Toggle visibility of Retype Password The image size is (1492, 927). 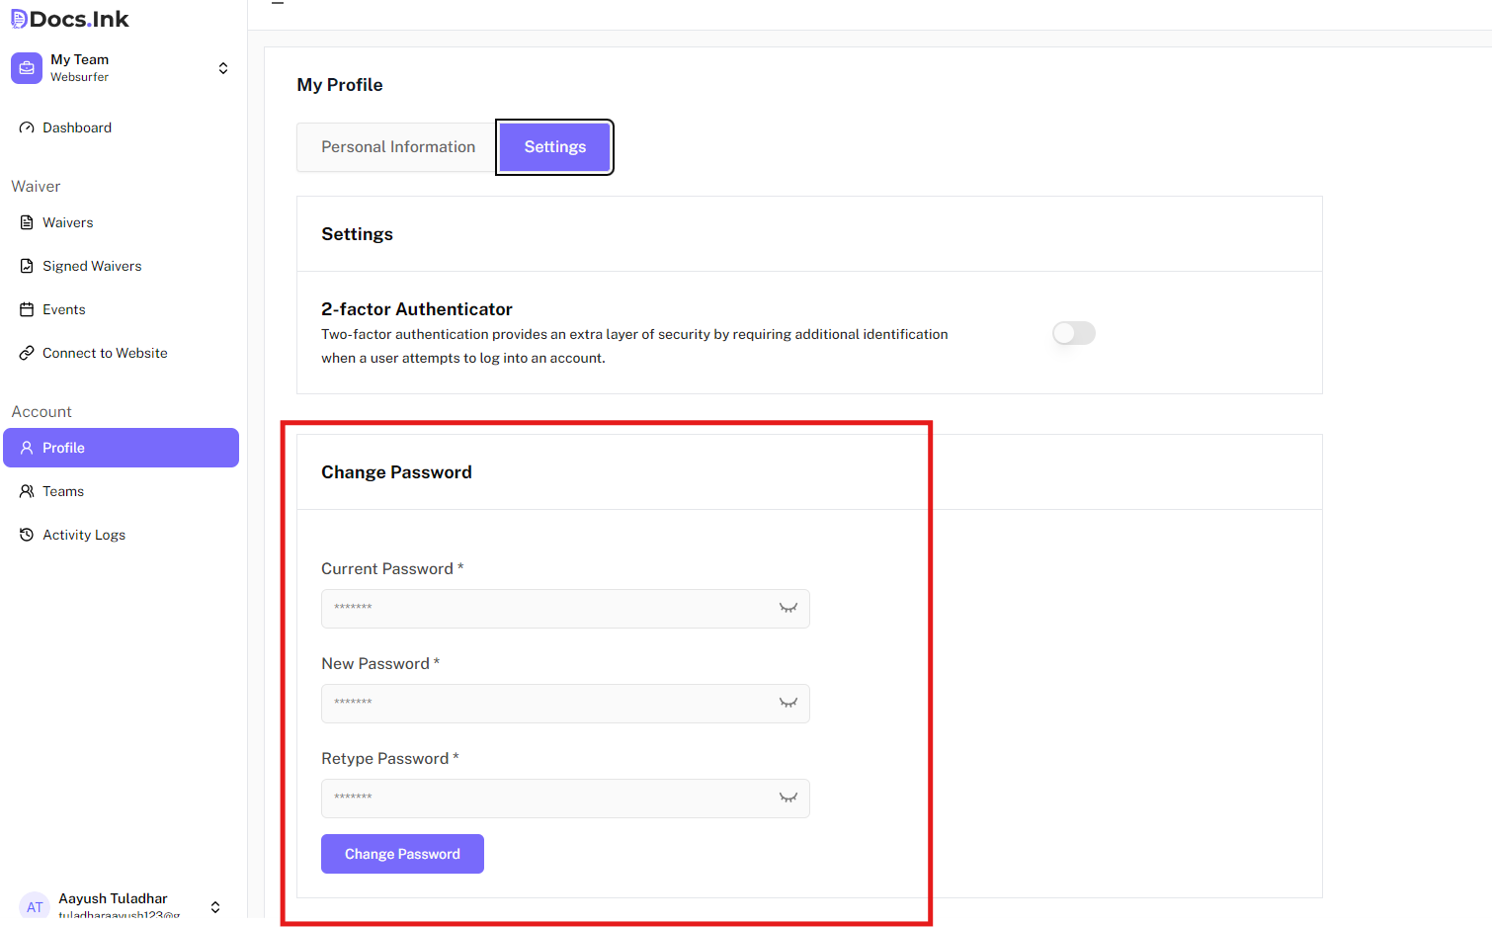(787, 798)
